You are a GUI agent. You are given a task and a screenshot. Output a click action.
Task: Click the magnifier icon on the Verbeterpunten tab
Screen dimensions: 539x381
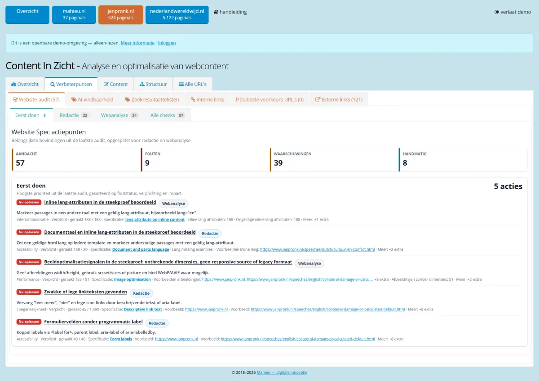coord(53,84)
